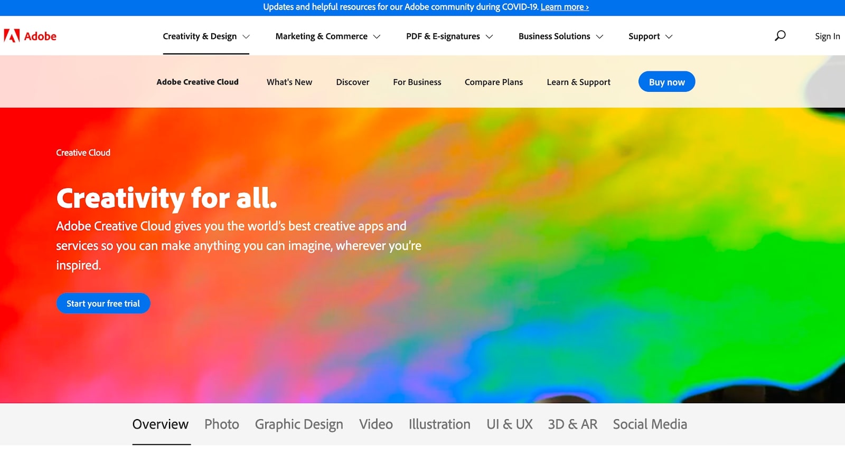Switch to the Illustration tab
Image resolution: width=845 pixels, height=475 pixels.
[x=439, y=424]
